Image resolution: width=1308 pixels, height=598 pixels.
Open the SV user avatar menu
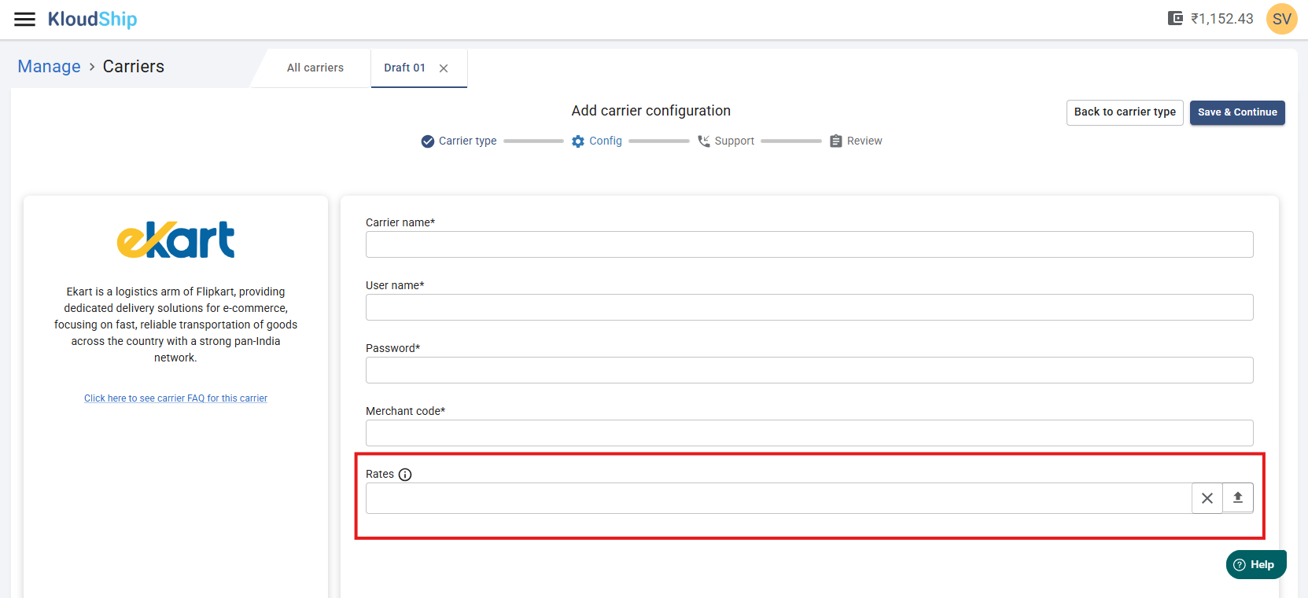pyautogui.click(x=1281, y=19)
